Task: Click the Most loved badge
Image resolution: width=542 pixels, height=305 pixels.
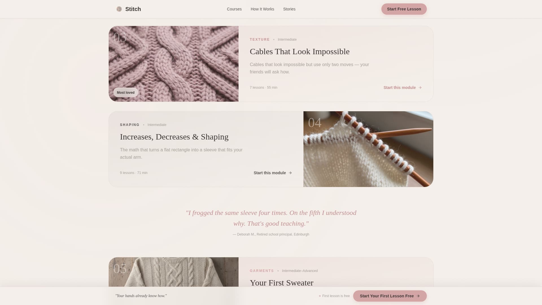Action: coord(126,93)
